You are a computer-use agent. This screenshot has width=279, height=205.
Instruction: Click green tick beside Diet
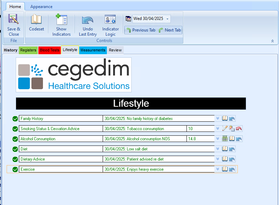click(x=15, y=149)
